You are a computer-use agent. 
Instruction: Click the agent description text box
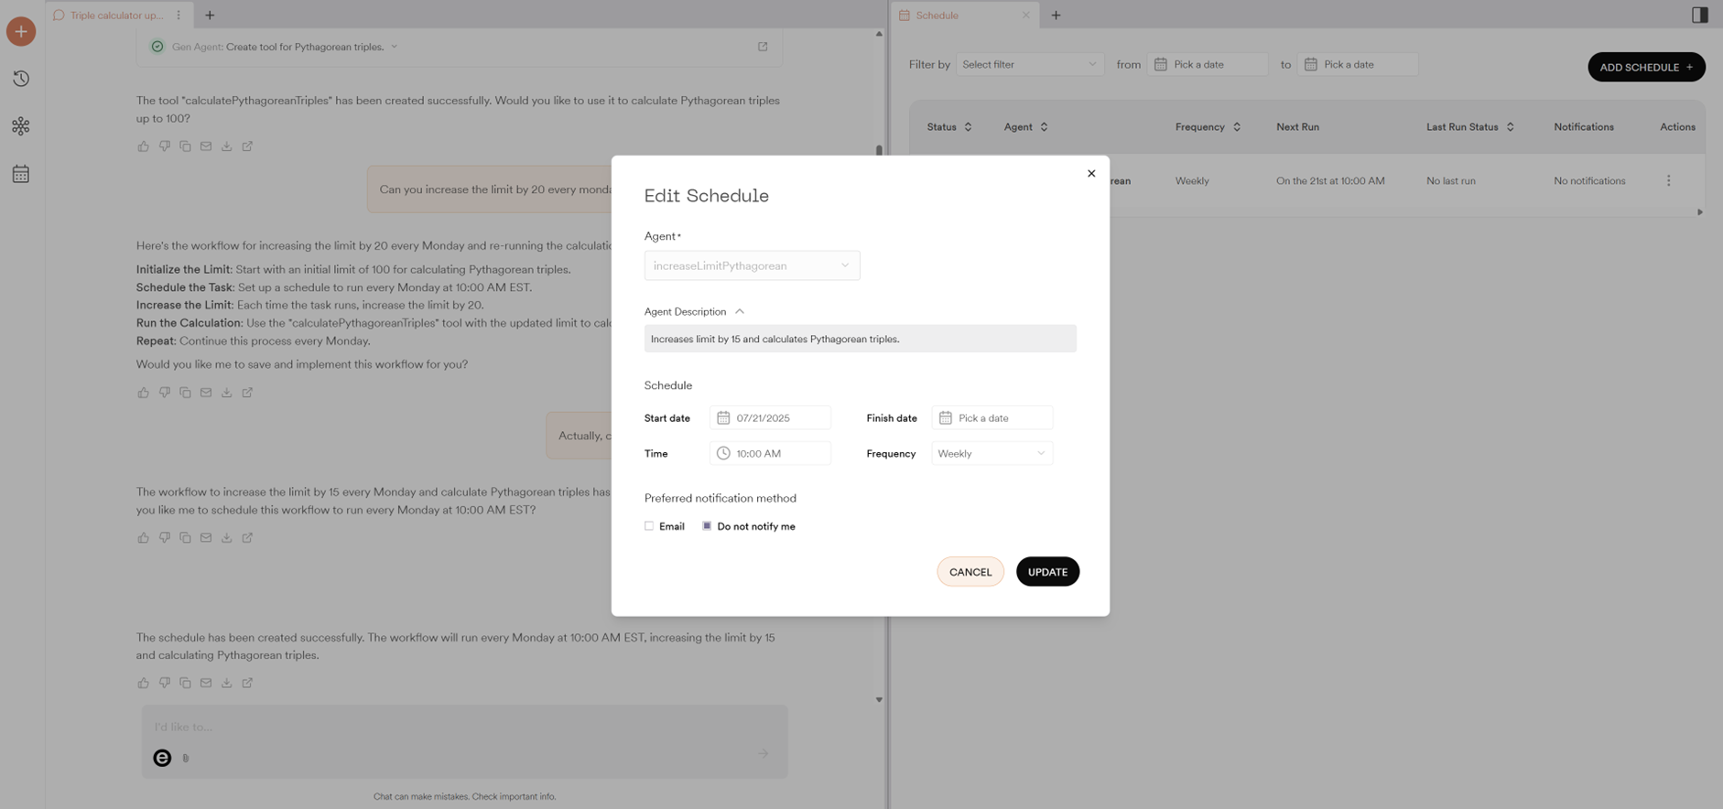click(861, 339)
